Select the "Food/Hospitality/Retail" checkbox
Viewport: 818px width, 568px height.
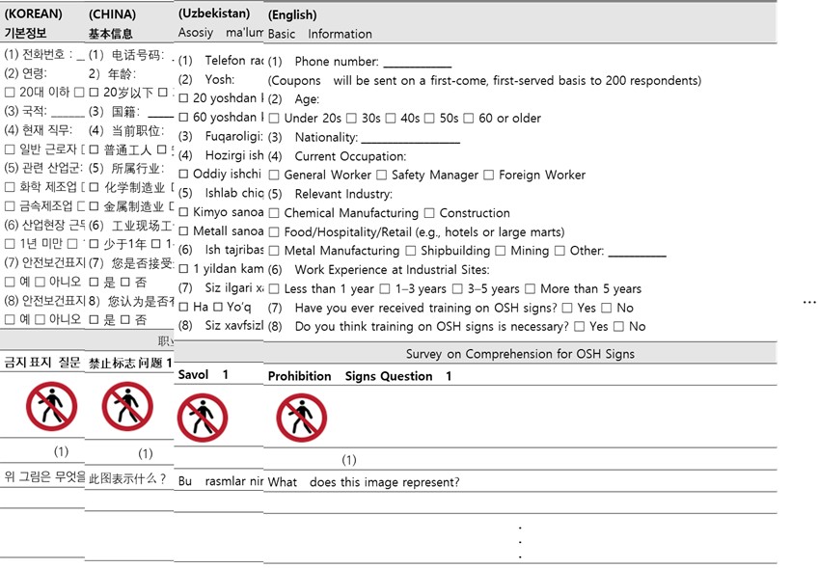pos(275,232)
